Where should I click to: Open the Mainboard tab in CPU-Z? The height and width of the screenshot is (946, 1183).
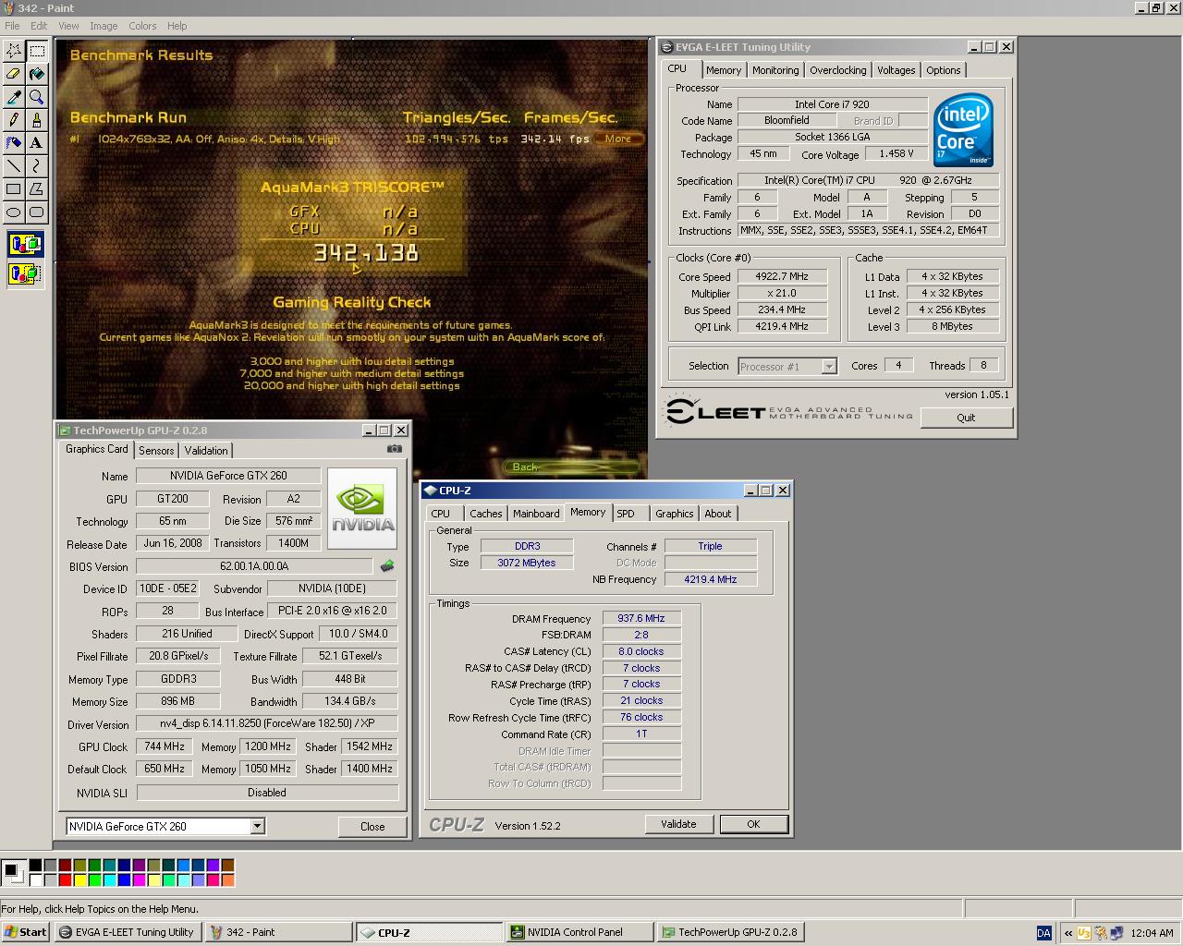pos(536,514)
